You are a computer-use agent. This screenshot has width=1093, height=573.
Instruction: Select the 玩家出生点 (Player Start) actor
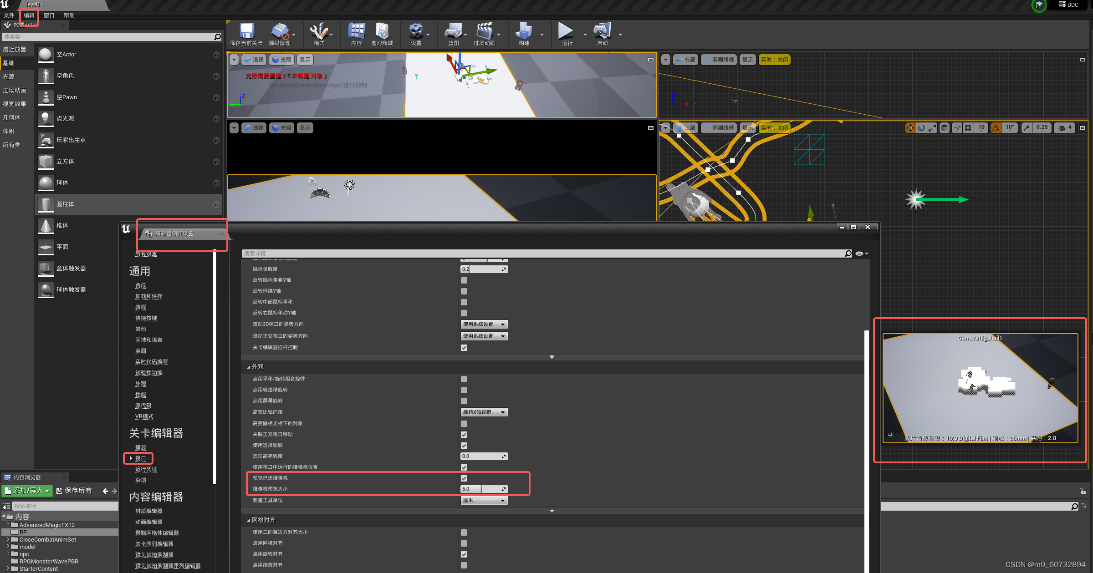click(x=71, y=140)
